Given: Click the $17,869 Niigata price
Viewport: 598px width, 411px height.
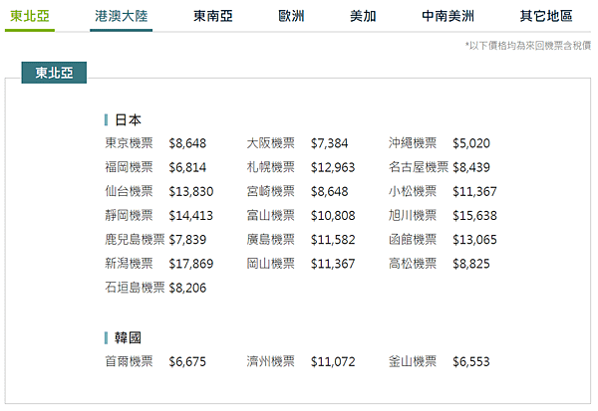Looking at the screenshot, I should (190, 264).
